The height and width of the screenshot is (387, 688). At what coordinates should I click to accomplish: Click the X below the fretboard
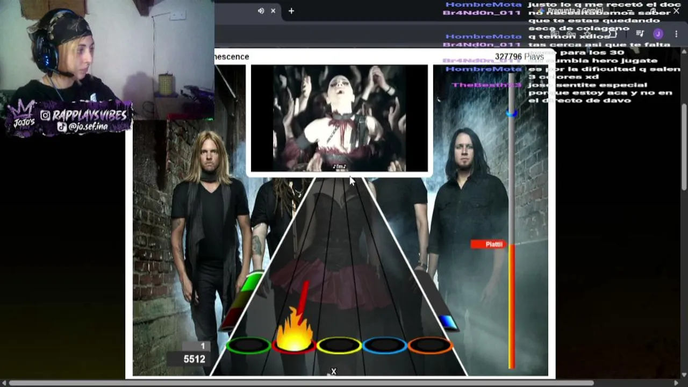pyautogui.click(x=333, y=371)
